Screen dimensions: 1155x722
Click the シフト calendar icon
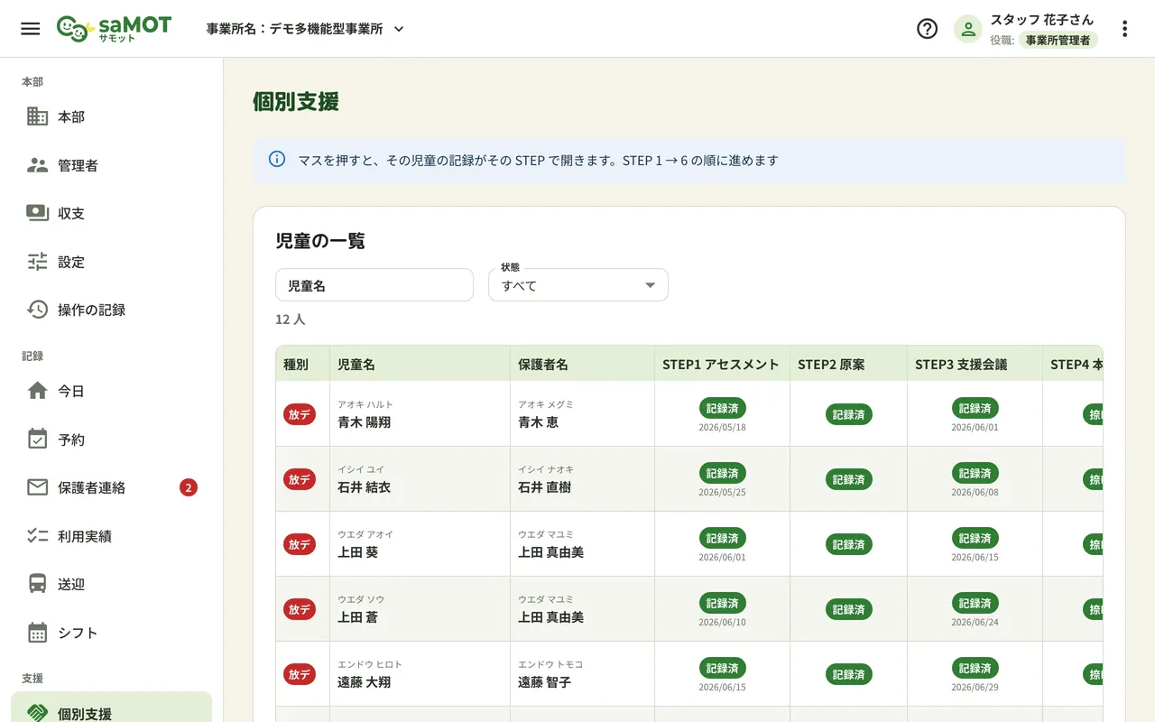click(x=37, y=633)
